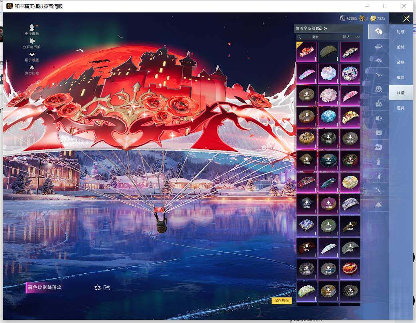Toggle favorite star for 暮色玫影降落伞
This screenshot has height=323, width=416.
[x=97, y=287]
